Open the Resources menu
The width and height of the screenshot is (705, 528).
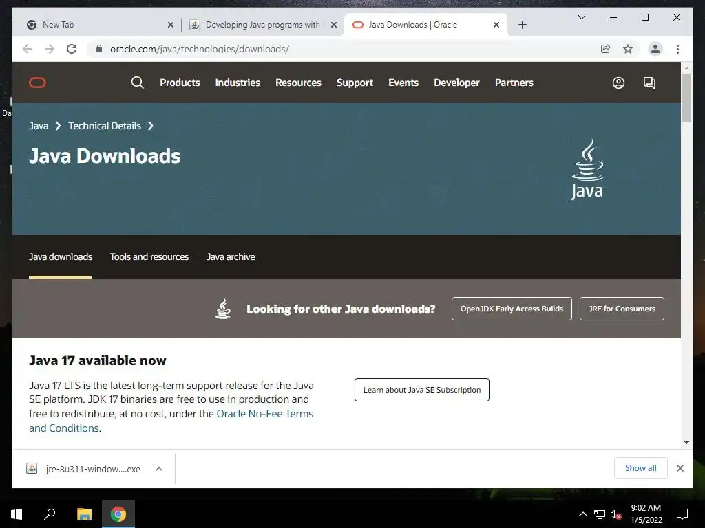[x=298, y=82]
